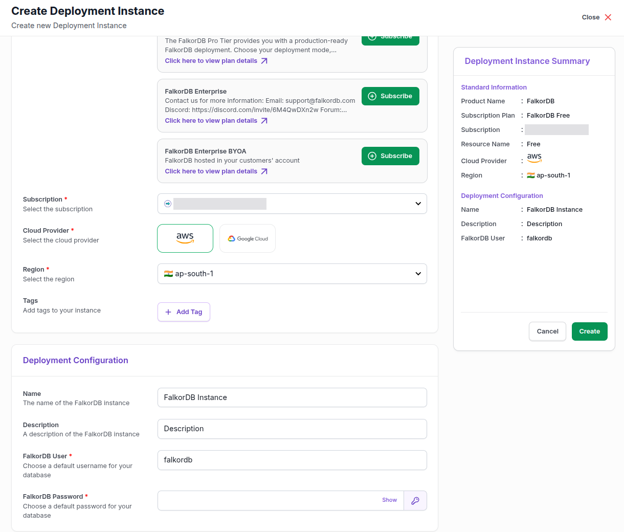Screen dimensions: 624x532
Task: Open the Subscription dropdown
Action: [x=292, y=204]
